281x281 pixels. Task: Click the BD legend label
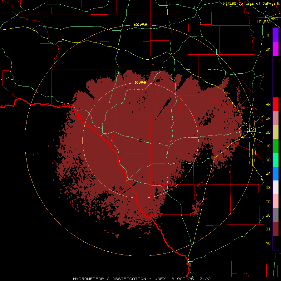pos(268,132)
